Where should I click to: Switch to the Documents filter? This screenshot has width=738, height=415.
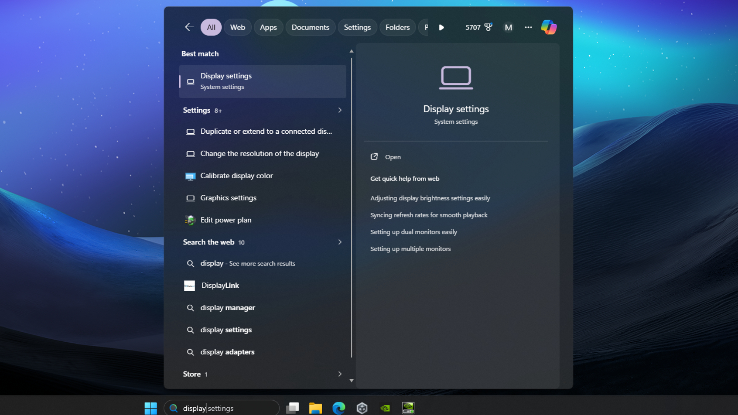(310, 27)
